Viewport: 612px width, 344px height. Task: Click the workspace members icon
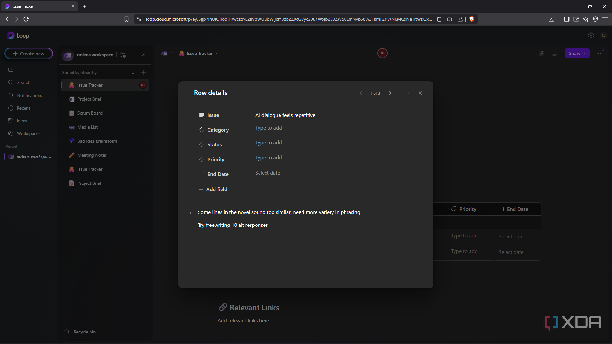[x=123, y=55]
